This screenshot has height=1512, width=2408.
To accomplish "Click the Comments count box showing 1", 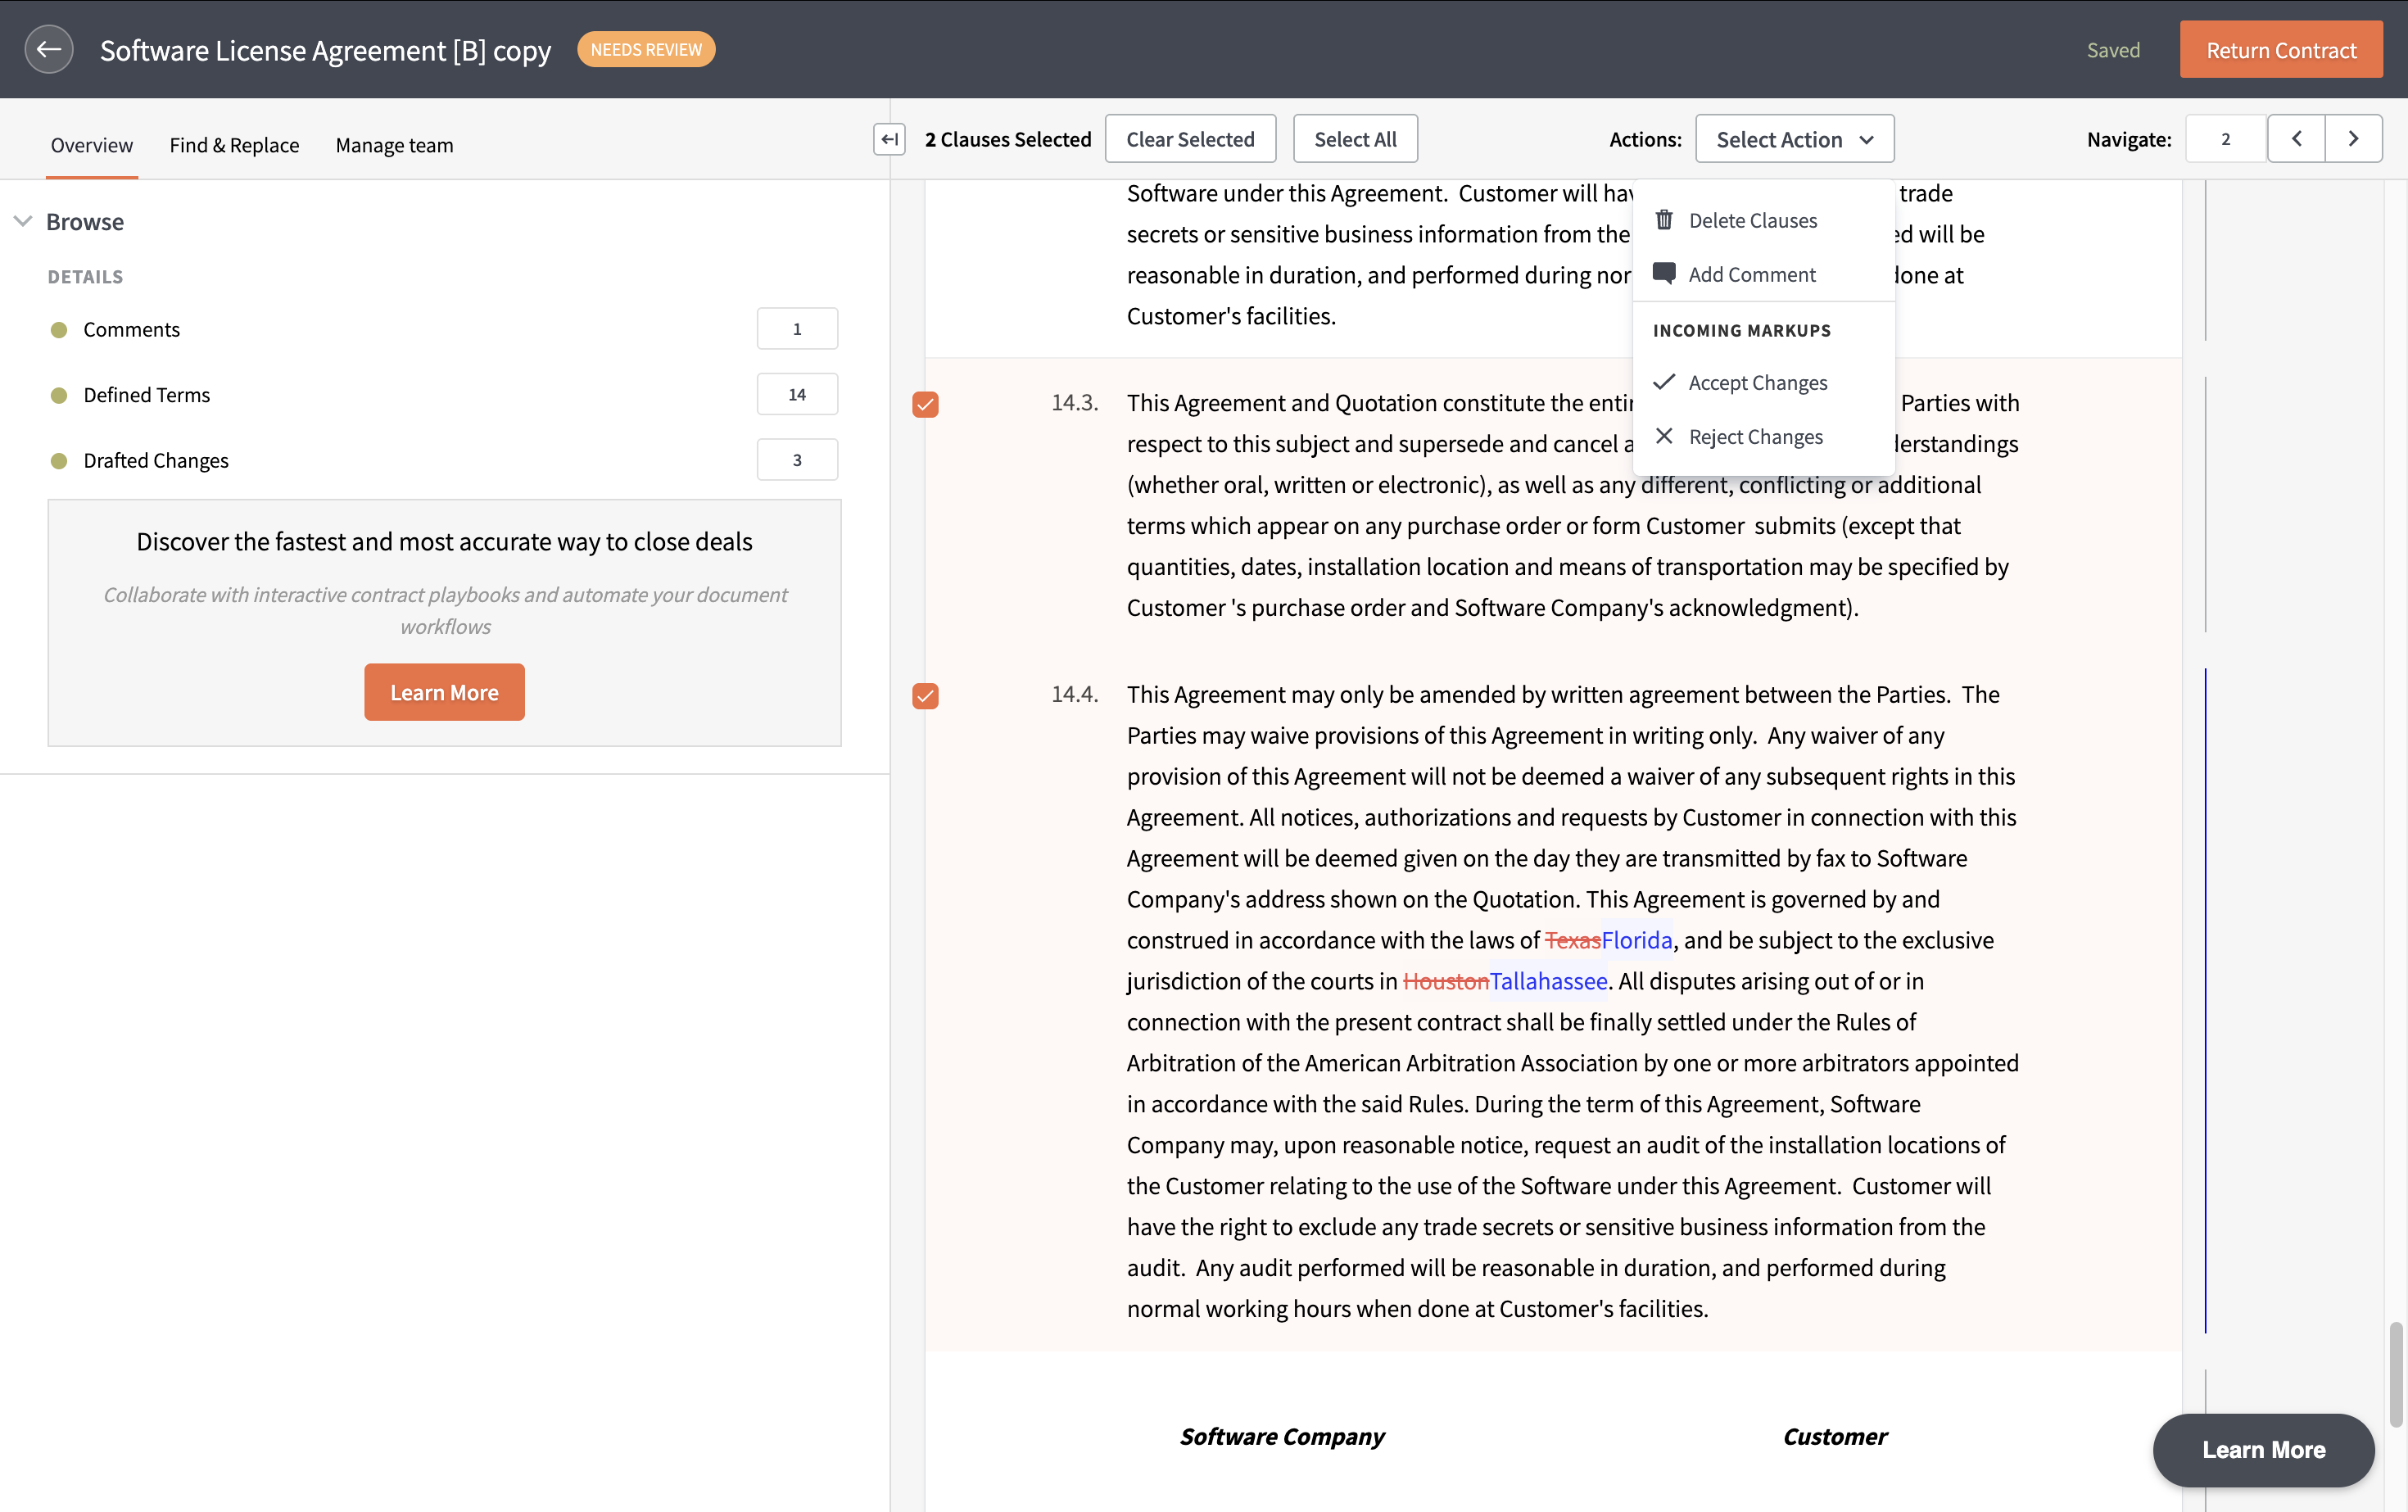I will pyautogui.click(x=797, y=329).
